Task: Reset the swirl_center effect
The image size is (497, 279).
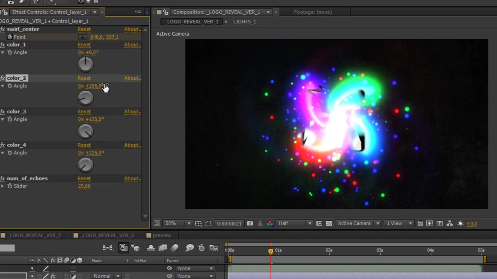Action: [84, 29]
